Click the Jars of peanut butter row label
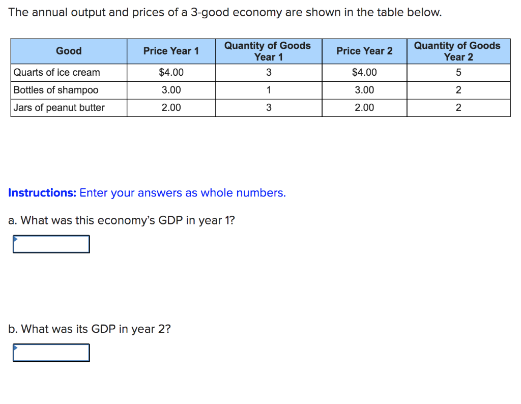This screenshot has width=521, height=404. click(59, 107)
